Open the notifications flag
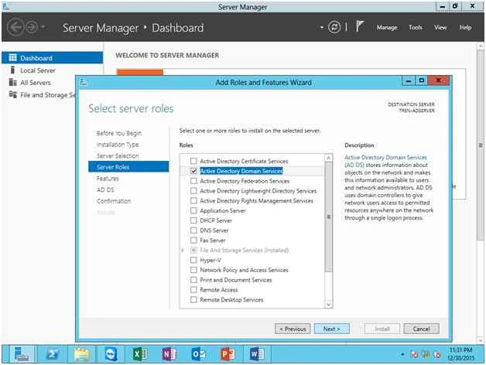The image size is (486, 365). point(360,26)
